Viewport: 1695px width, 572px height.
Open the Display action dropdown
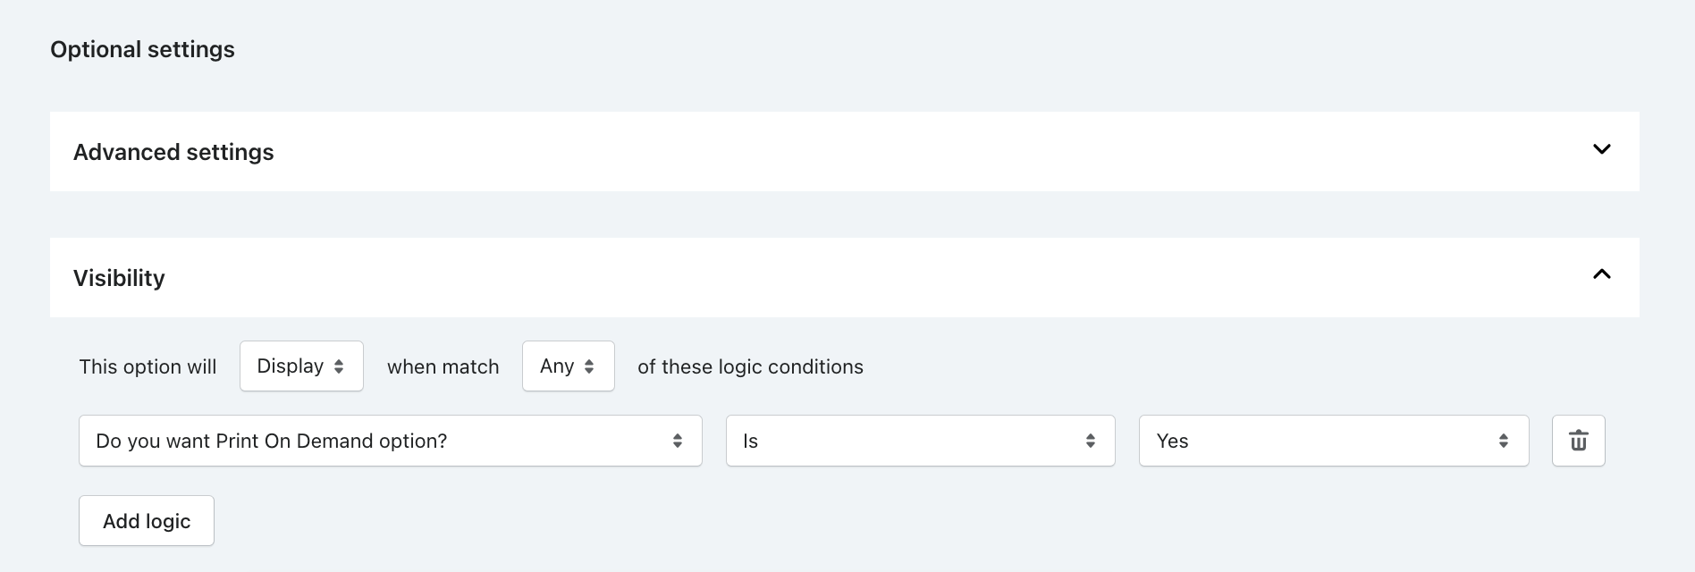(x=301, y=366)
